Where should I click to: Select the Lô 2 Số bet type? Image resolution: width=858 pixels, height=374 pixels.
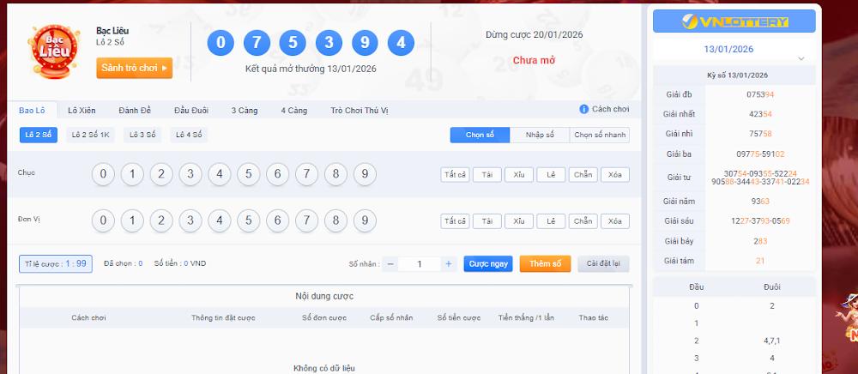coord(39,135)
